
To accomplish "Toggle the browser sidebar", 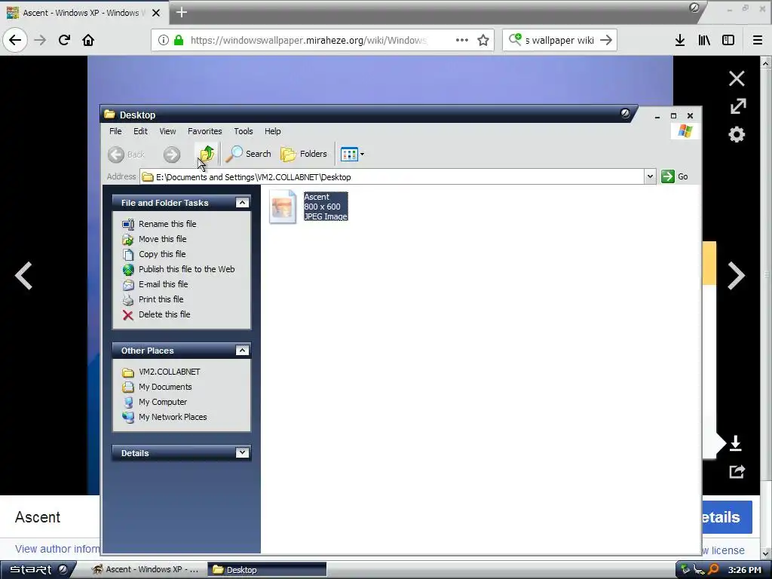I will click(728, 40).
